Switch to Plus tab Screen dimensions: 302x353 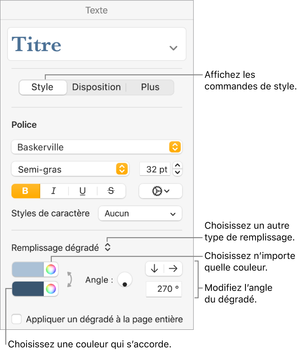click(150, 87)
